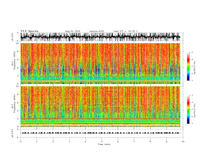Click the ch.1 colorbar '-3' tick label
This screenshot has height=159, width=206.
click(x=192, y=52)
